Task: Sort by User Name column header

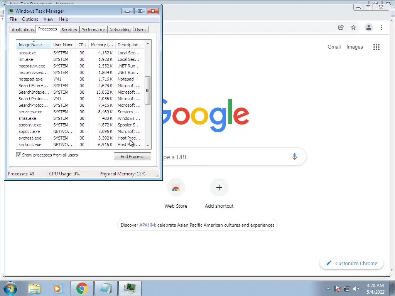Action: click(x=63, y=45)
